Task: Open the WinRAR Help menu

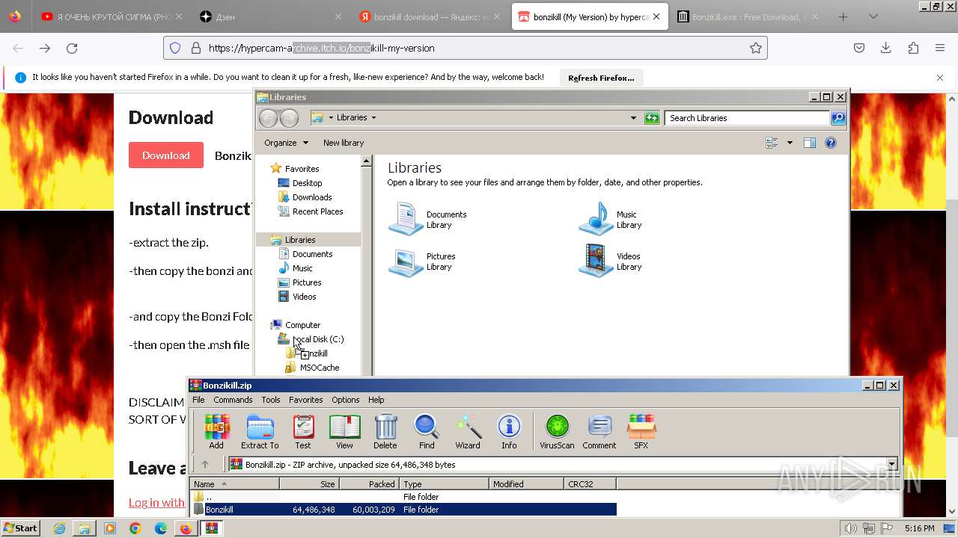Action: click(x=376, y=400)
